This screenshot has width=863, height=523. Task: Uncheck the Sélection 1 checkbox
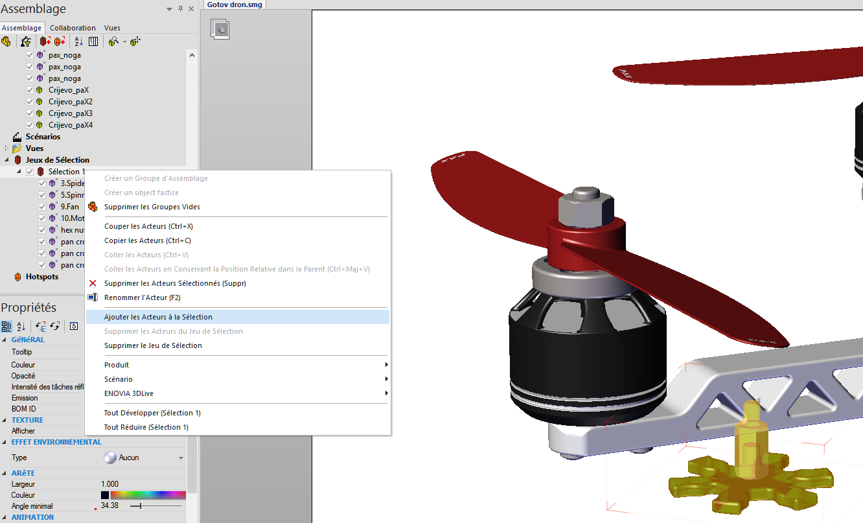(x=30, y=172)
